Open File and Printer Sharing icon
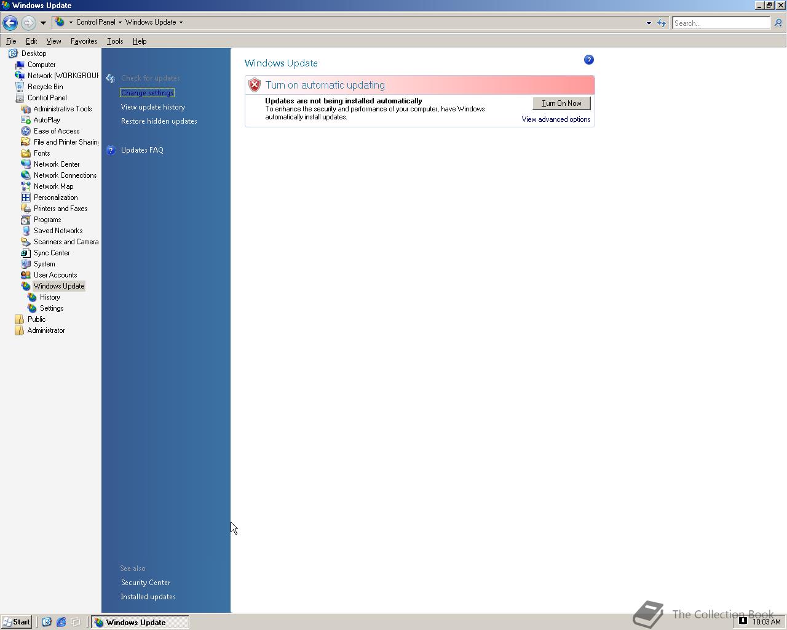 point(25,142)
